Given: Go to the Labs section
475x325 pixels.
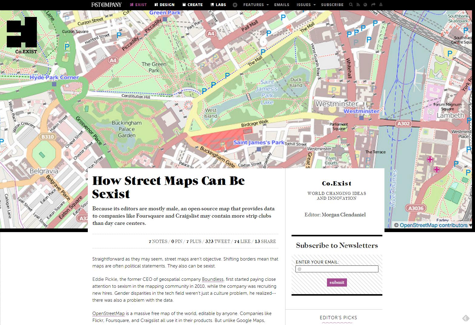Looking at the screenshot, I should click(x=218, y=5).
